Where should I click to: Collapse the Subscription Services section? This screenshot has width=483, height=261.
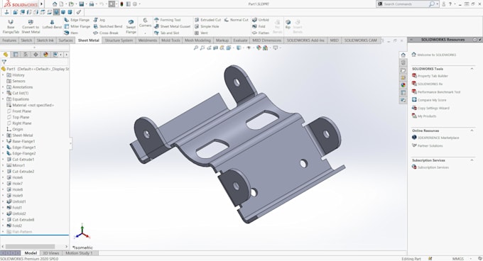(472, 160)
